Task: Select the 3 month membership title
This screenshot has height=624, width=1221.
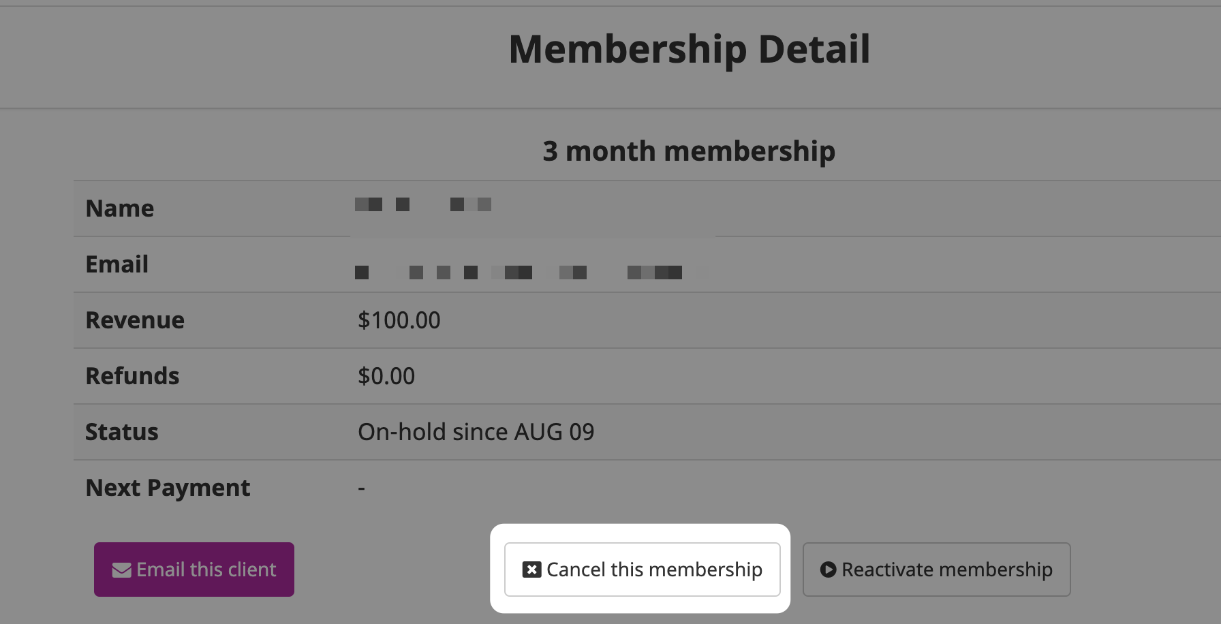Action: click(x=689, y=151)
